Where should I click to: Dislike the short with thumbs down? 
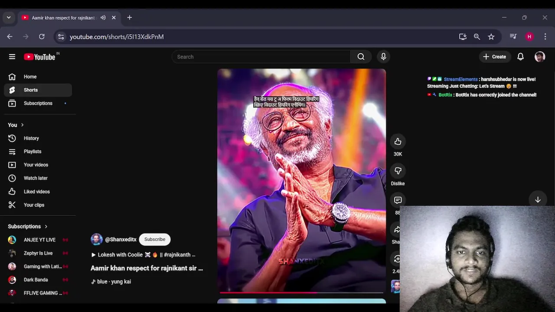pos(398,171)
